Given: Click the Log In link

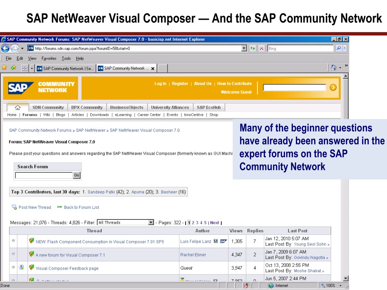Looking at the screenshot, I should point(160,83).
